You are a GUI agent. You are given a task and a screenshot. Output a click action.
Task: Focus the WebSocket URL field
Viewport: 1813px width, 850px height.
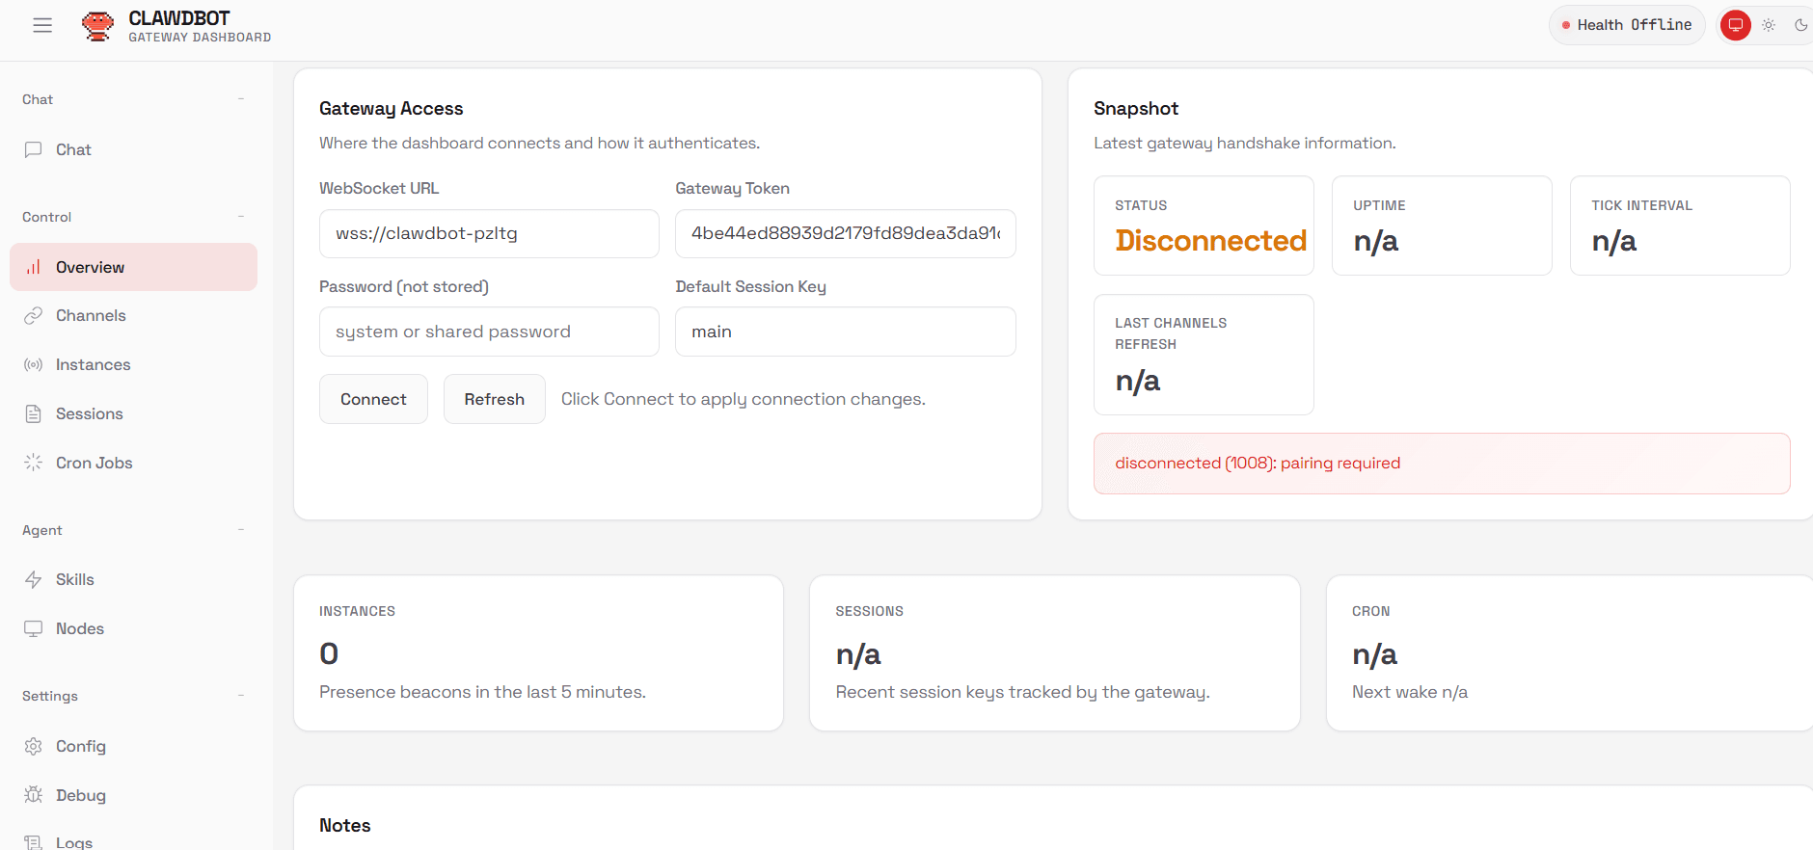[489, 233]
